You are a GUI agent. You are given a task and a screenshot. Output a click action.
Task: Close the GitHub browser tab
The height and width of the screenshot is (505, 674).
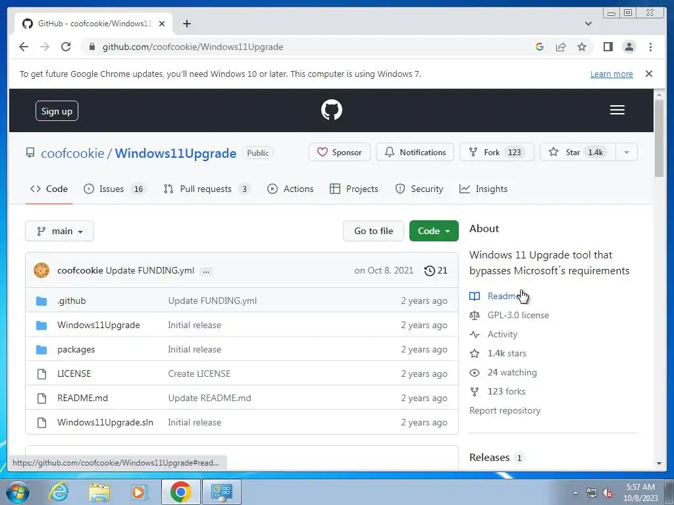click(x=162, y=24)
